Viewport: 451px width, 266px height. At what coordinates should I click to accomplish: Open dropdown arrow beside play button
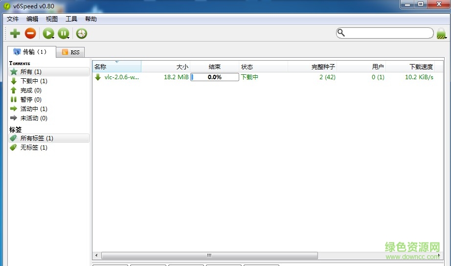point(53,38)
